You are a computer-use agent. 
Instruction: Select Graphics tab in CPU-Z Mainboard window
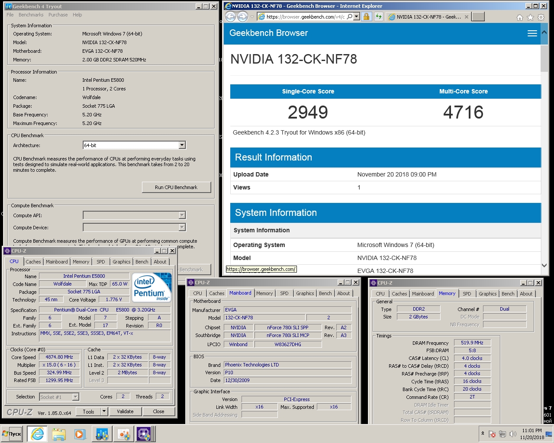tap(305, 293)
